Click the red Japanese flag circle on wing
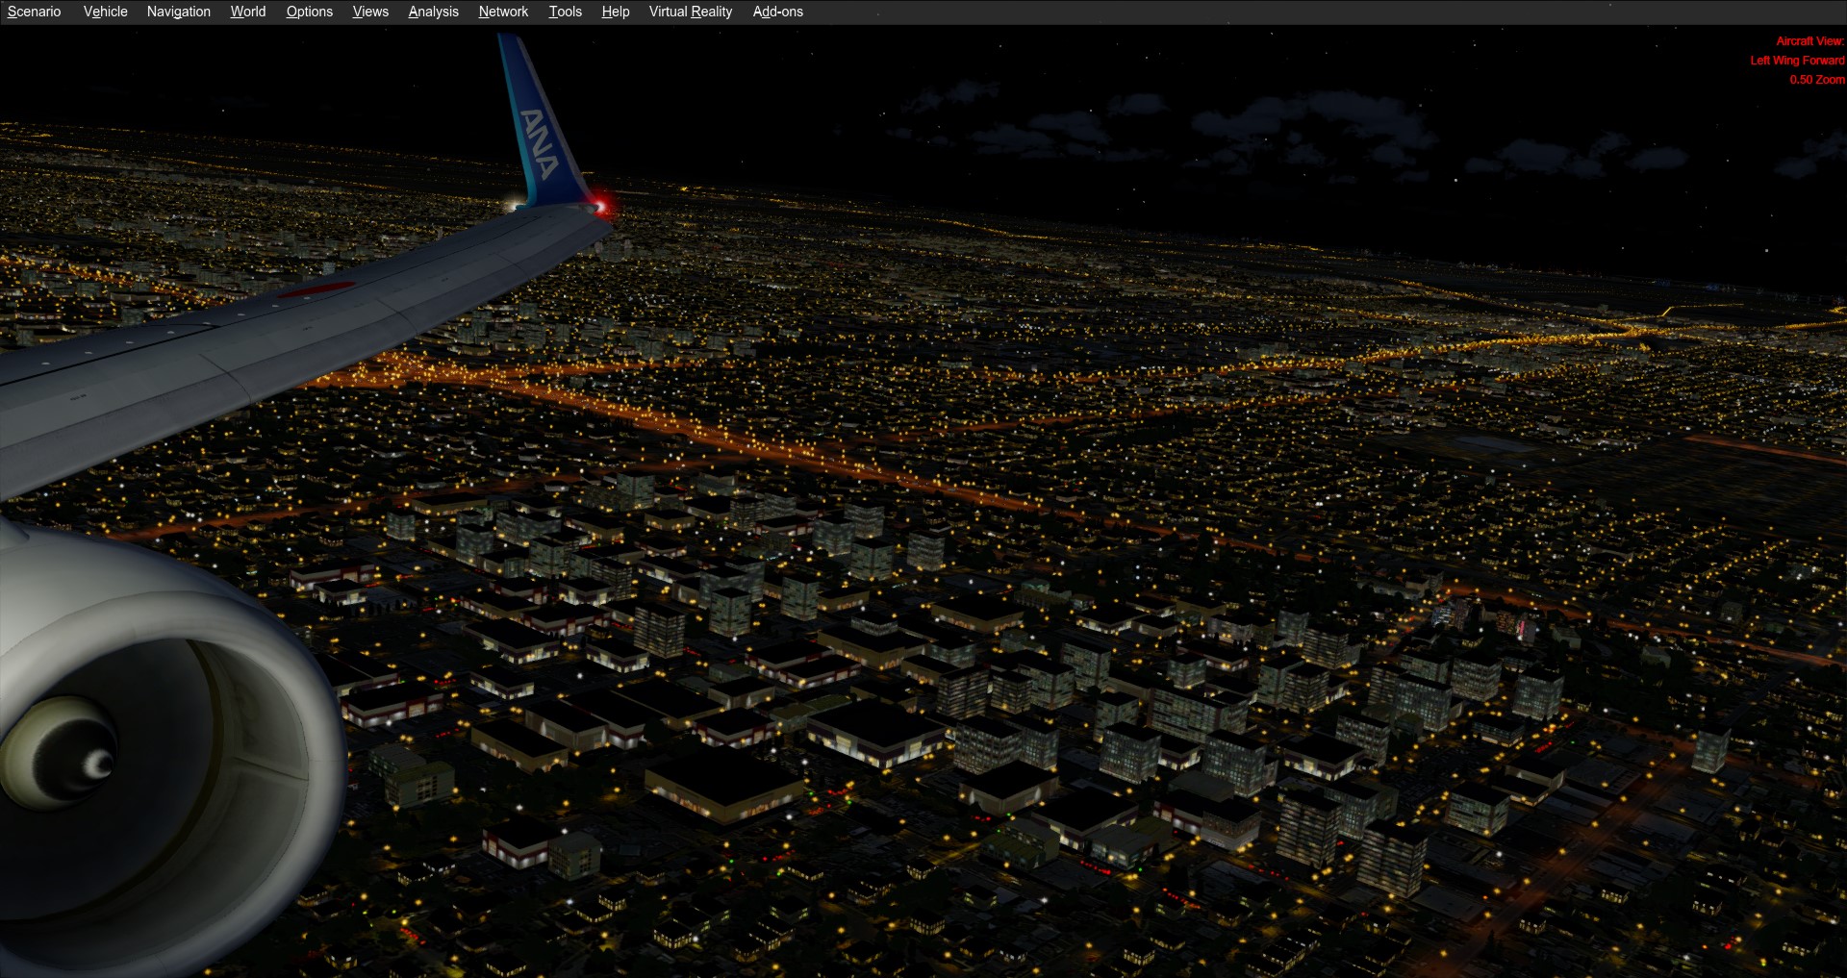 [317, 288]
